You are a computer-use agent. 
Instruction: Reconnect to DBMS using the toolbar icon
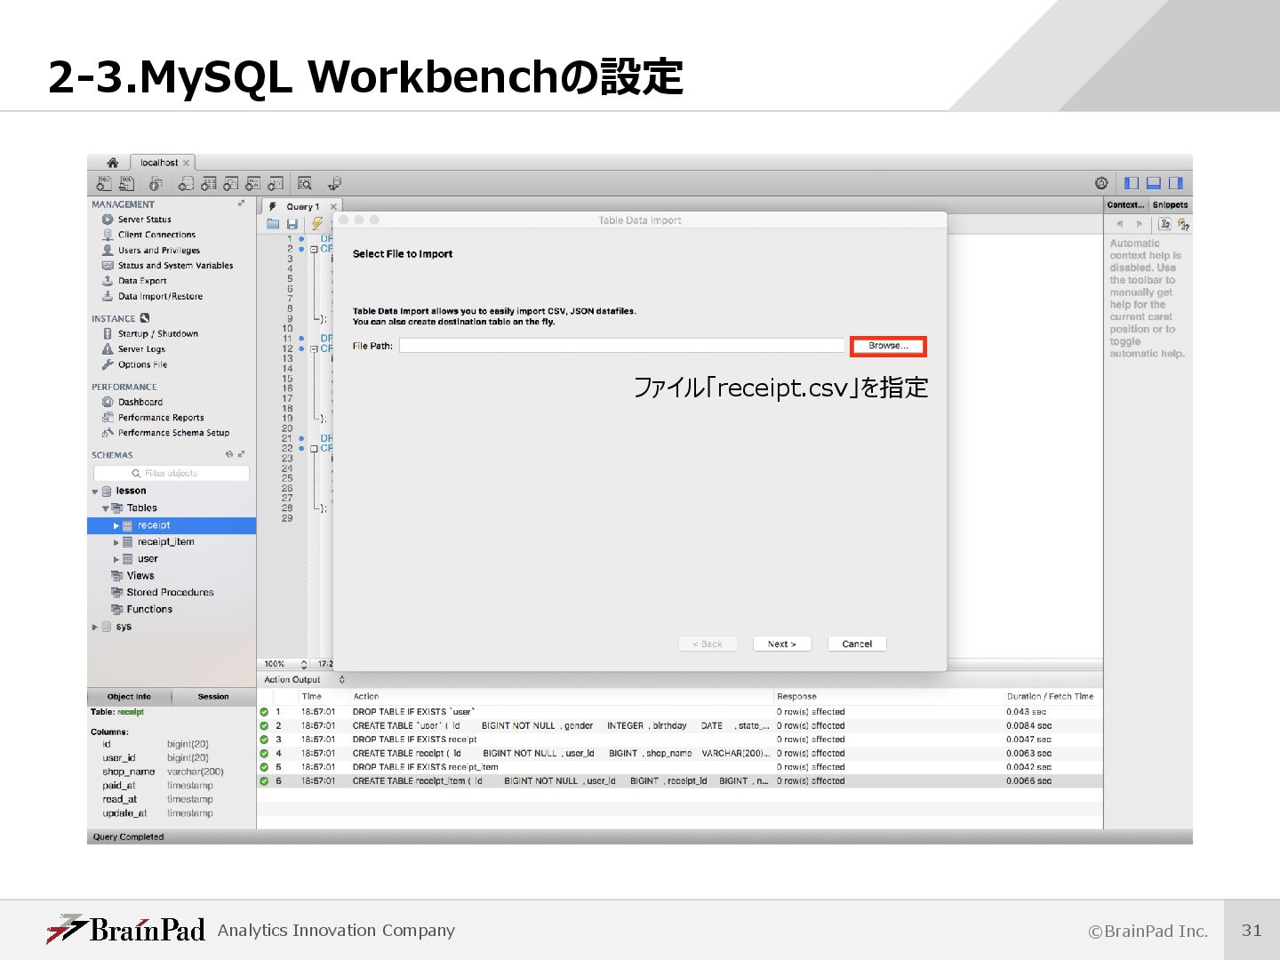point(334,184)
